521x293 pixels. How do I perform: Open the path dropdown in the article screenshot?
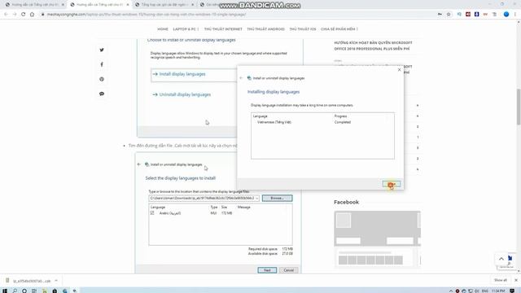(257, 198)
